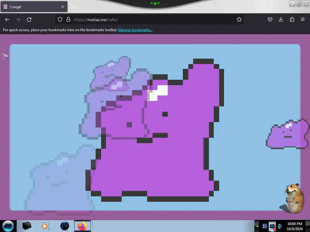Save the page to Pocket
Viewport: 310px width, 232px height.
click(x=270, y=20)
